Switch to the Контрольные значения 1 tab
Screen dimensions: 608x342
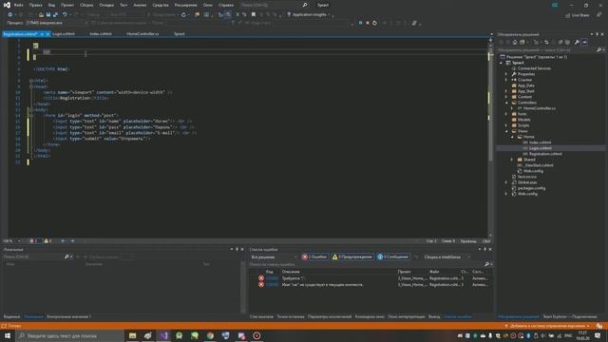pos(68,316)
